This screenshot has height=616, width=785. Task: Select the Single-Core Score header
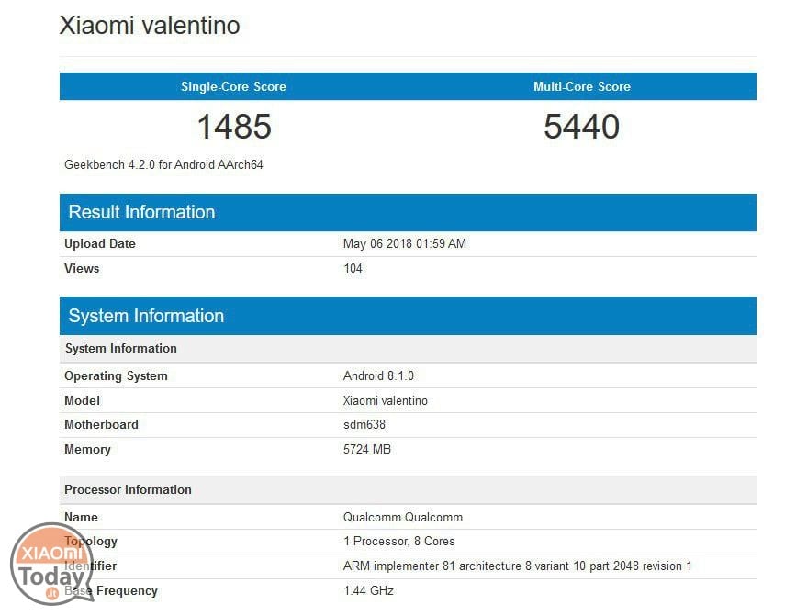coord(233,86)
